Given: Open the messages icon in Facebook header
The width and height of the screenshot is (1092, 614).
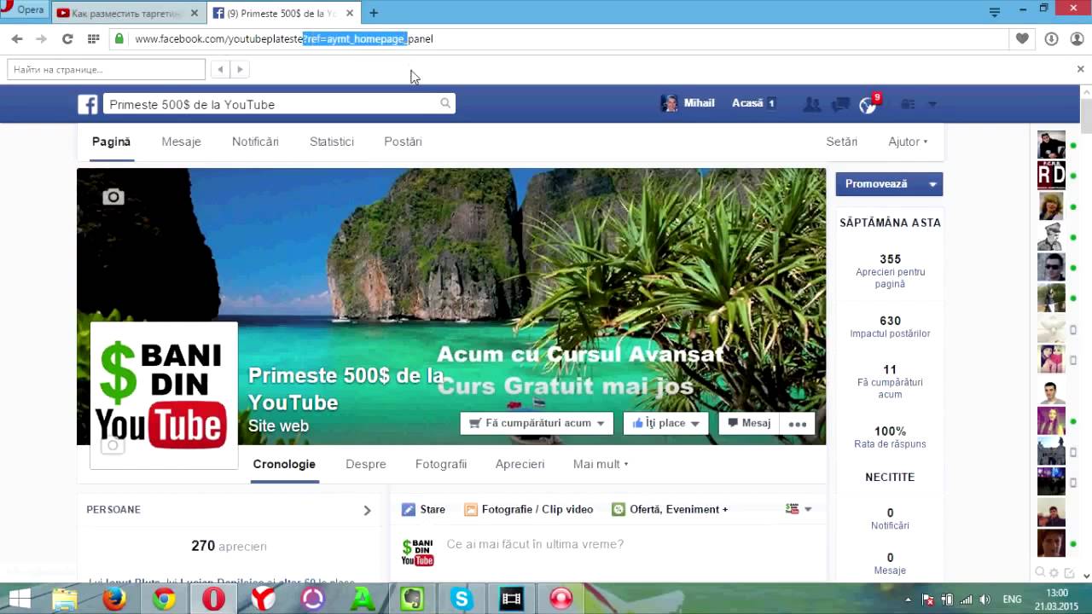Looking at the screenshot, I should [x=840, y=104].
